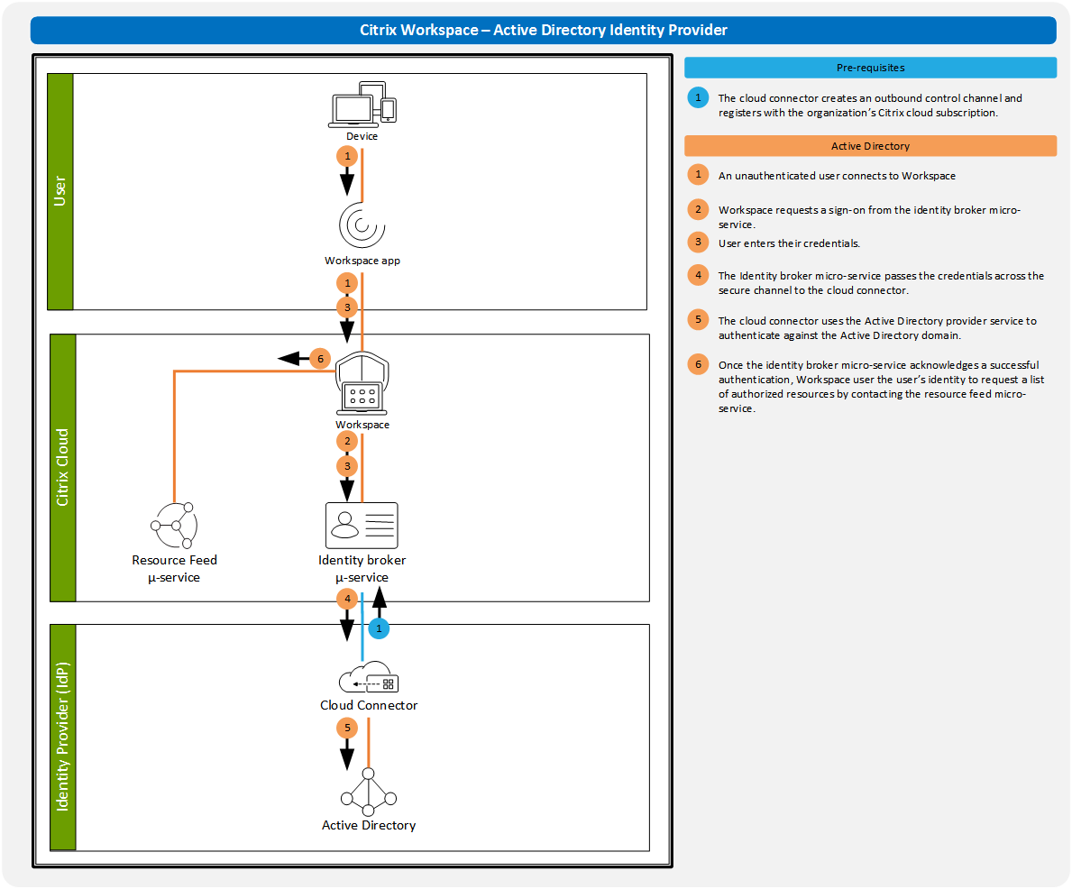The height and width of the screenshot is (889, 1072).
Task: Select the Resource Feed micro-service icon
Action: 174,525
